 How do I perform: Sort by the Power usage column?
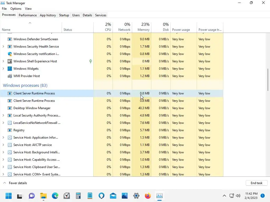click(184, 27)
